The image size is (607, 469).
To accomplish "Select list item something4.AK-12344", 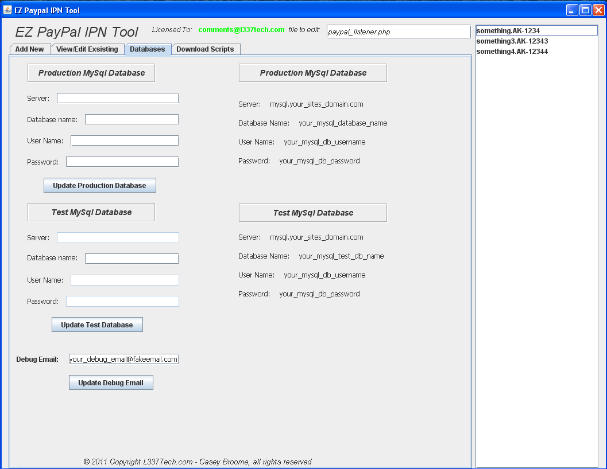I will (x=536, y=52).
